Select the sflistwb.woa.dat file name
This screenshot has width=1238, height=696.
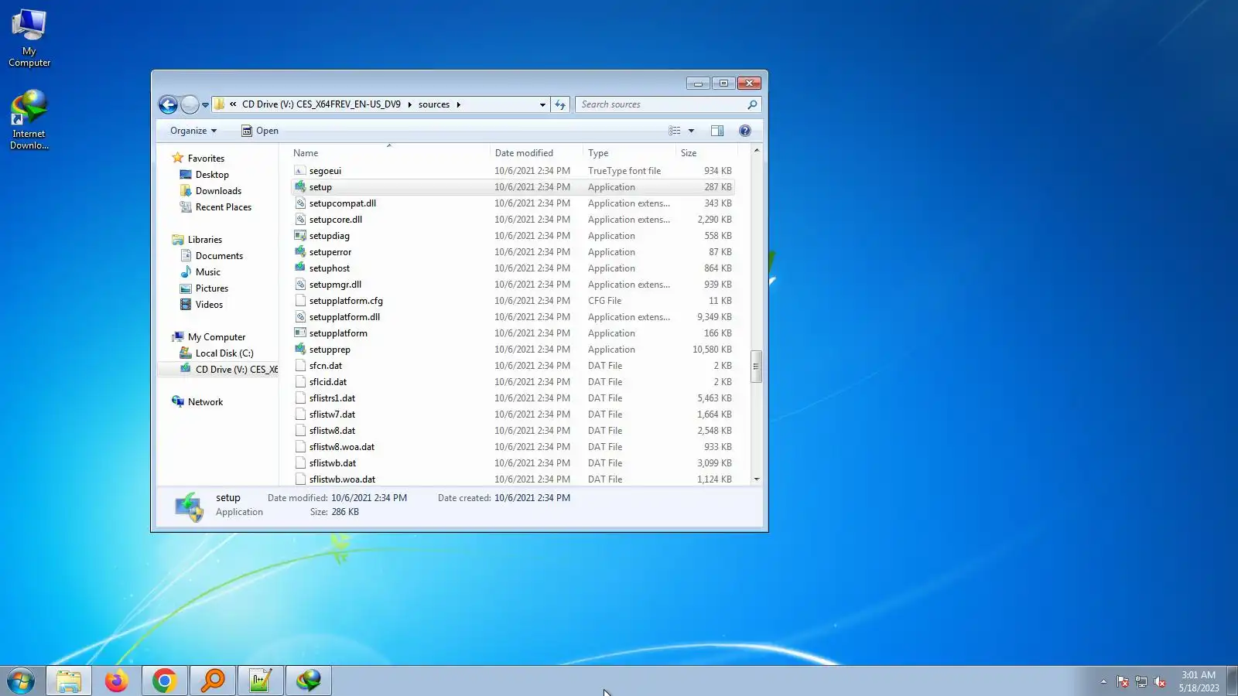(343, 479)
